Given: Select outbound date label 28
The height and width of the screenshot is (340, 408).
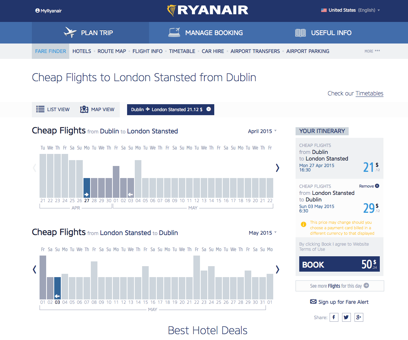Looking at the screenshot, I should [94, 201].
